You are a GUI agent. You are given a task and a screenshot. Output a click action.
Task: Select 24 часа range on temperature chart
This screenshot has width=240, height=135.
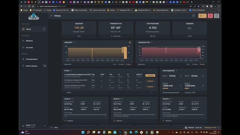(x=202, y=64)
